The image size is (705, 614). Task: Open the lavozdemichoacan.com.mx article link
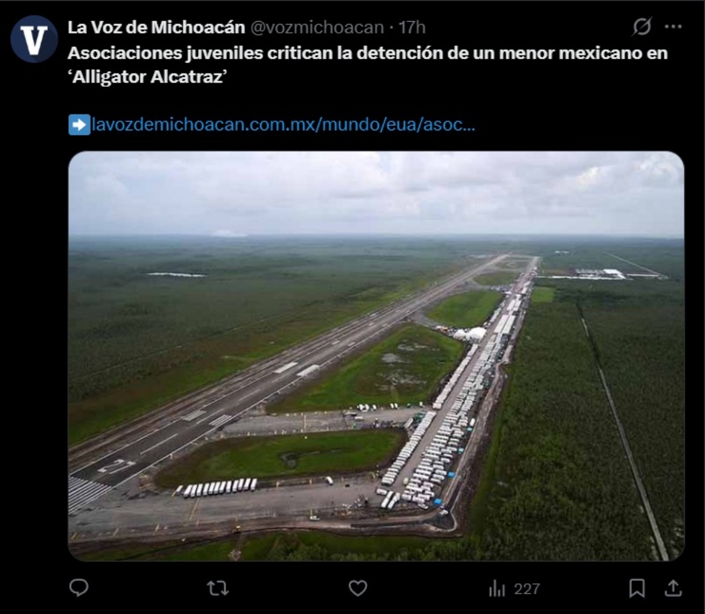283,124
